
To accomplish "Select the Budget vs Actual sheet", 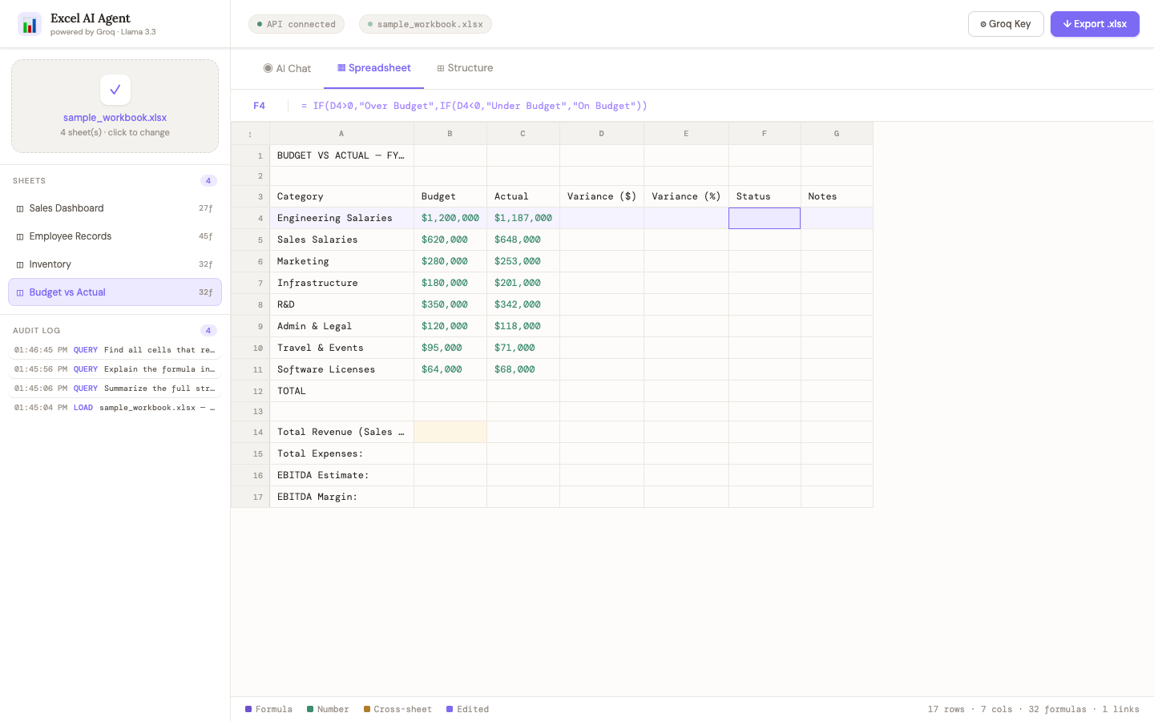I will pyautogui.click(x=115, y=292).
